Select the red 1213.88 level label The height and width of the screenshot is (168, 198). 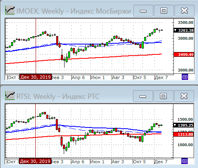coord(183,135)
